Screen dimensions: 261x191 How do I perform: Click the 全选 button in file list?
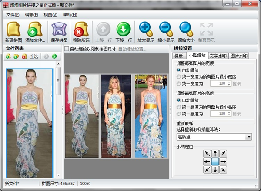tap(34, 56)
